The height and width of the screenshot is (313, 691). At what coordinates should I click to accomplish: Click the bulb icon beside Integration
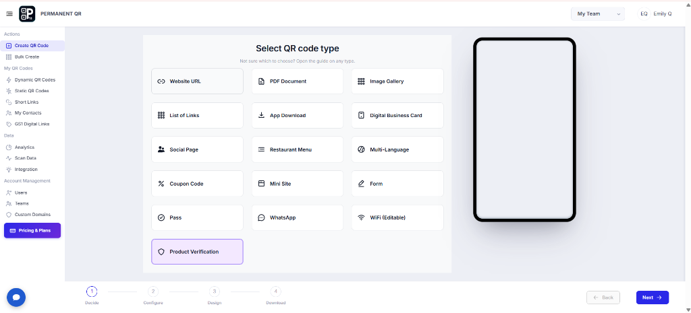pyautogui.click(x=9, y=169)
